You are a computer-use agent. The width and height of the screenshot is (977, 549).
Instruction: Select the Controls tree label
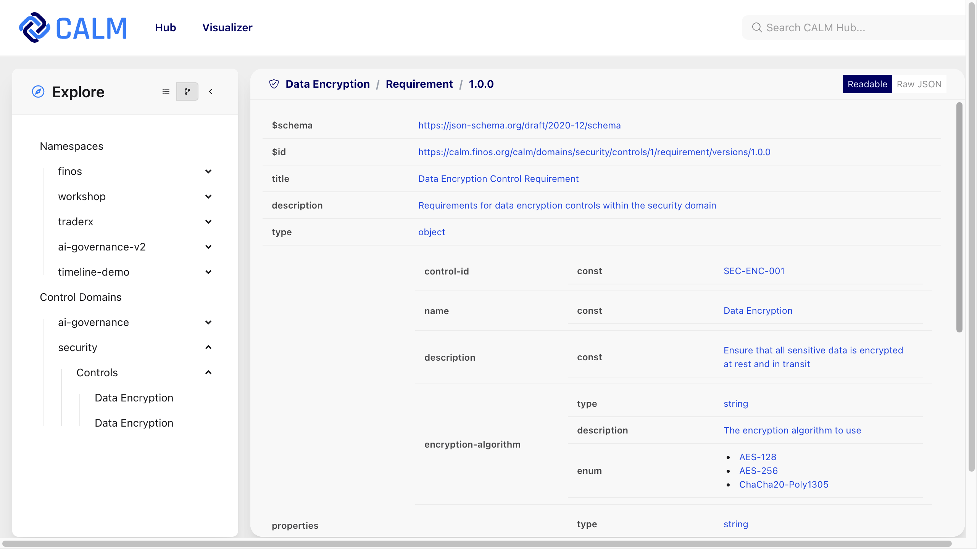pyautogui.click(x=97, y=372)
